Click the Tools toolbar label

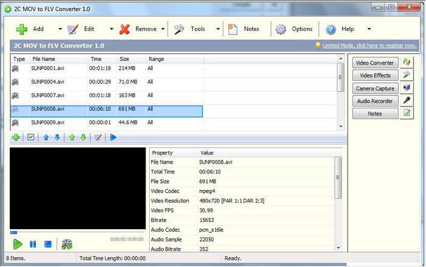pyautogui.click(x=198, y=29)
